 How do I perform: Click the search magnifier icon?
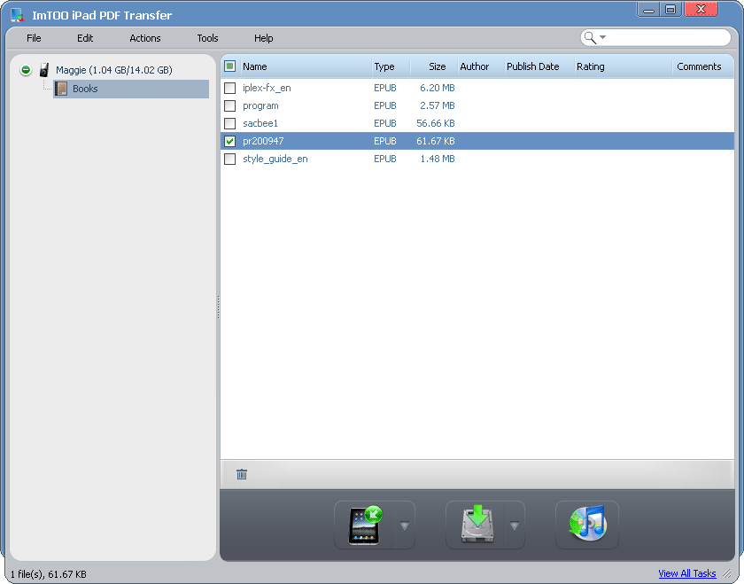[x=590, y=37]
